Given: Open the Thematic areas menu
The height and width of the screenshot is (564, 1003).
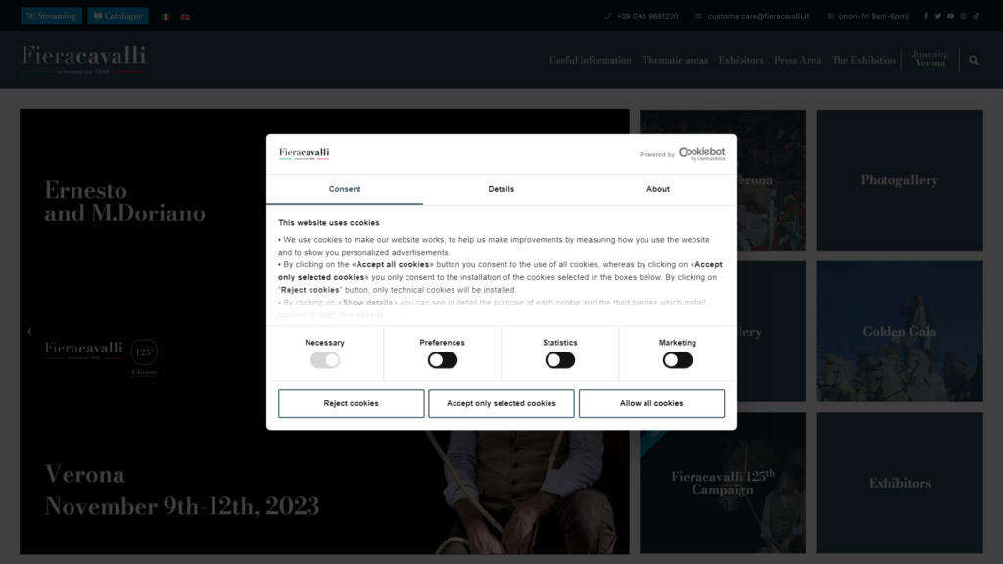Looking at the screenshot, I should [675, 60].
